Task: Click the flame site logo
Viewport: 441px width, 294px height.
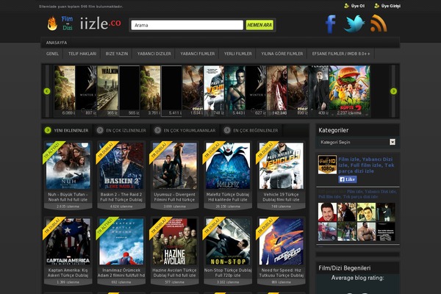Action: [52, 24]
